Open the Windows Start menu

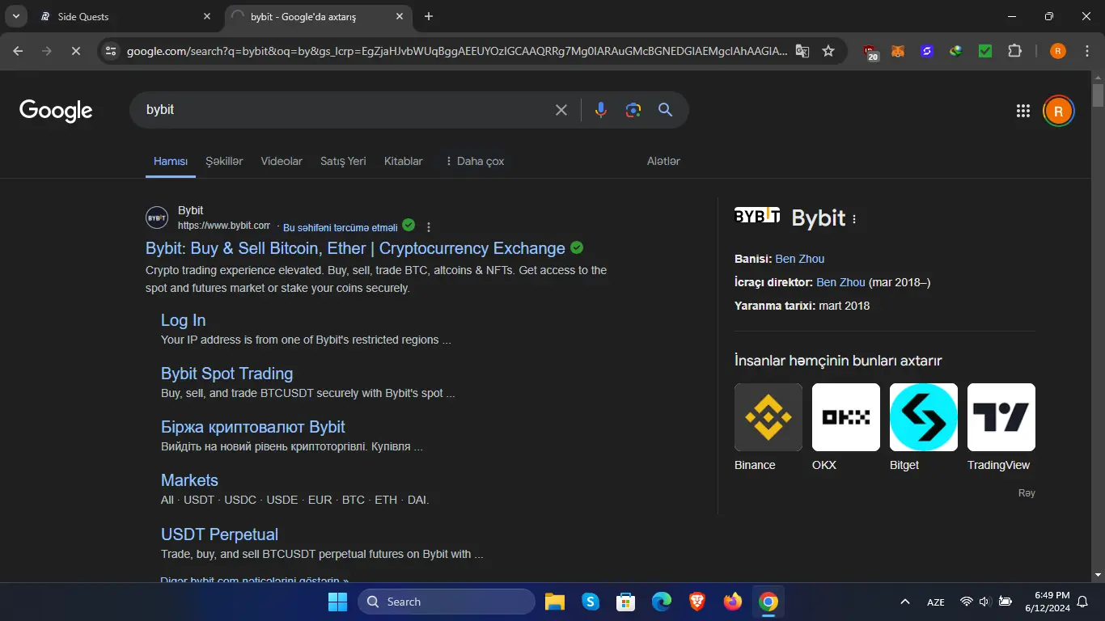(x=337, y=602)
